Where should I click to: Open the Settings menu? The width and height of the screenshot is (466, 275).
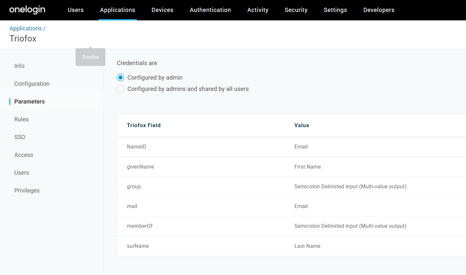335,10
